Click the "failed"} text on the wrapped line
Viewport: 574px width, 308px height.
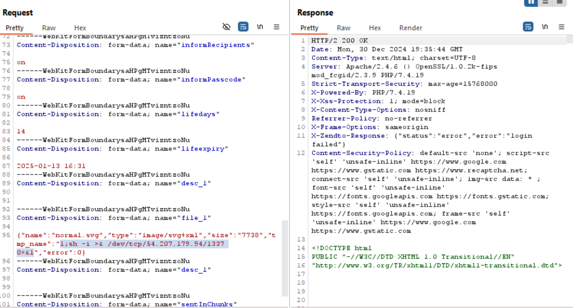click(329, 144)
